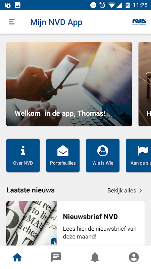Open the Portefeuilles envelope tile
Image resolution: width=151 pixels, height=269 pixels.
point(63,155)
